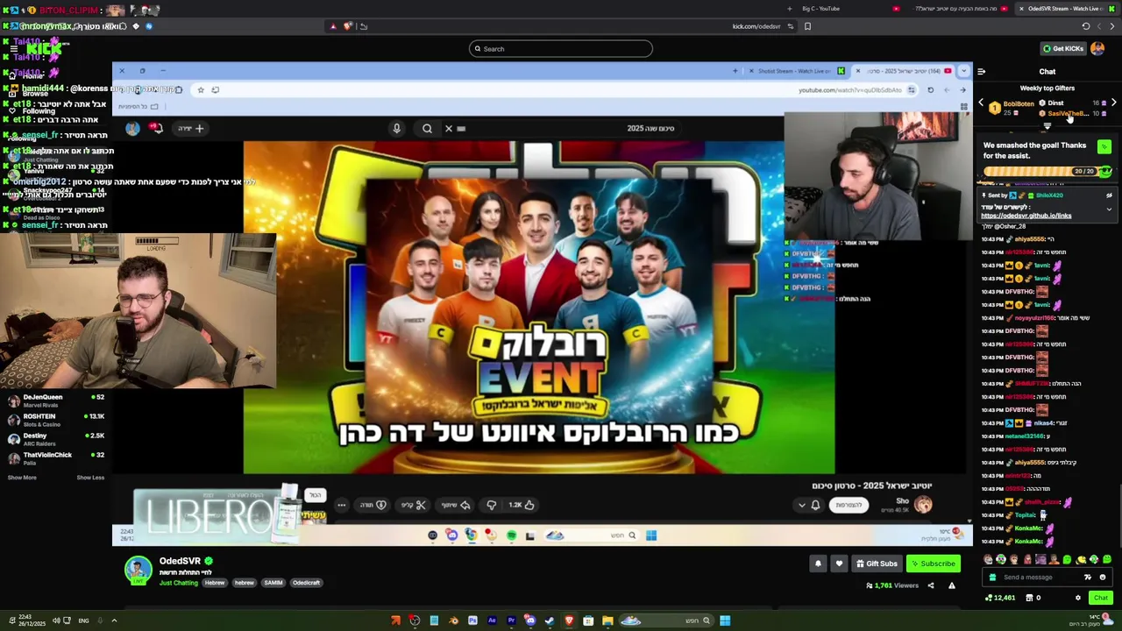This screenshot has width=1122, height=631.
Task: Click the like thumbs-up 1.2K in streamed video
Action: [522, 505]
